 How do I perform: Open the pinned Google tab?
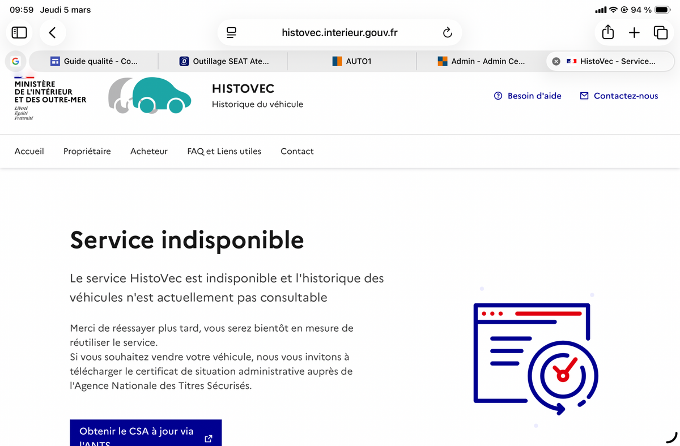15,61
